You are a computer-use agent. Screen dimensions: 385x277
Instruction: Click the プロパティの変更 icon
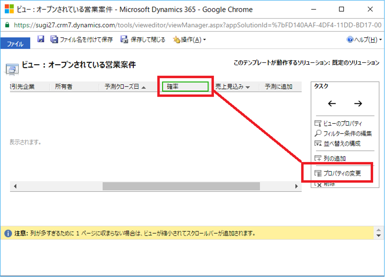318,173
